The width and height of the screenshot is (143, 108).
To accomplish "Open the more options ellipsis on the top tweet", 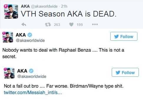I will point(95,24).
